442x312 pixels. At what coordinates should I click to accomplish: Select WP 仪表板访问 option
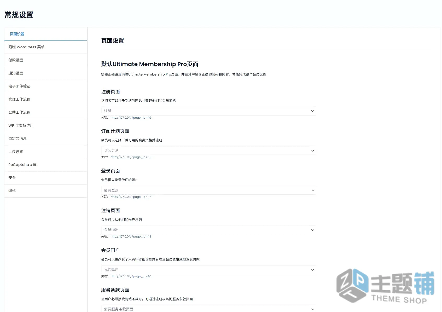45,125
